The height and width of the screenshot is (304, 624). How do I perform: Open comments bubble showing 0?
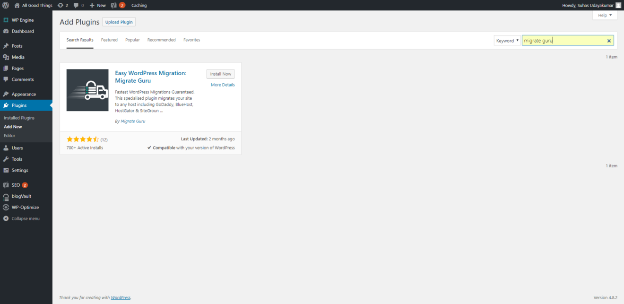pos(78,5)
